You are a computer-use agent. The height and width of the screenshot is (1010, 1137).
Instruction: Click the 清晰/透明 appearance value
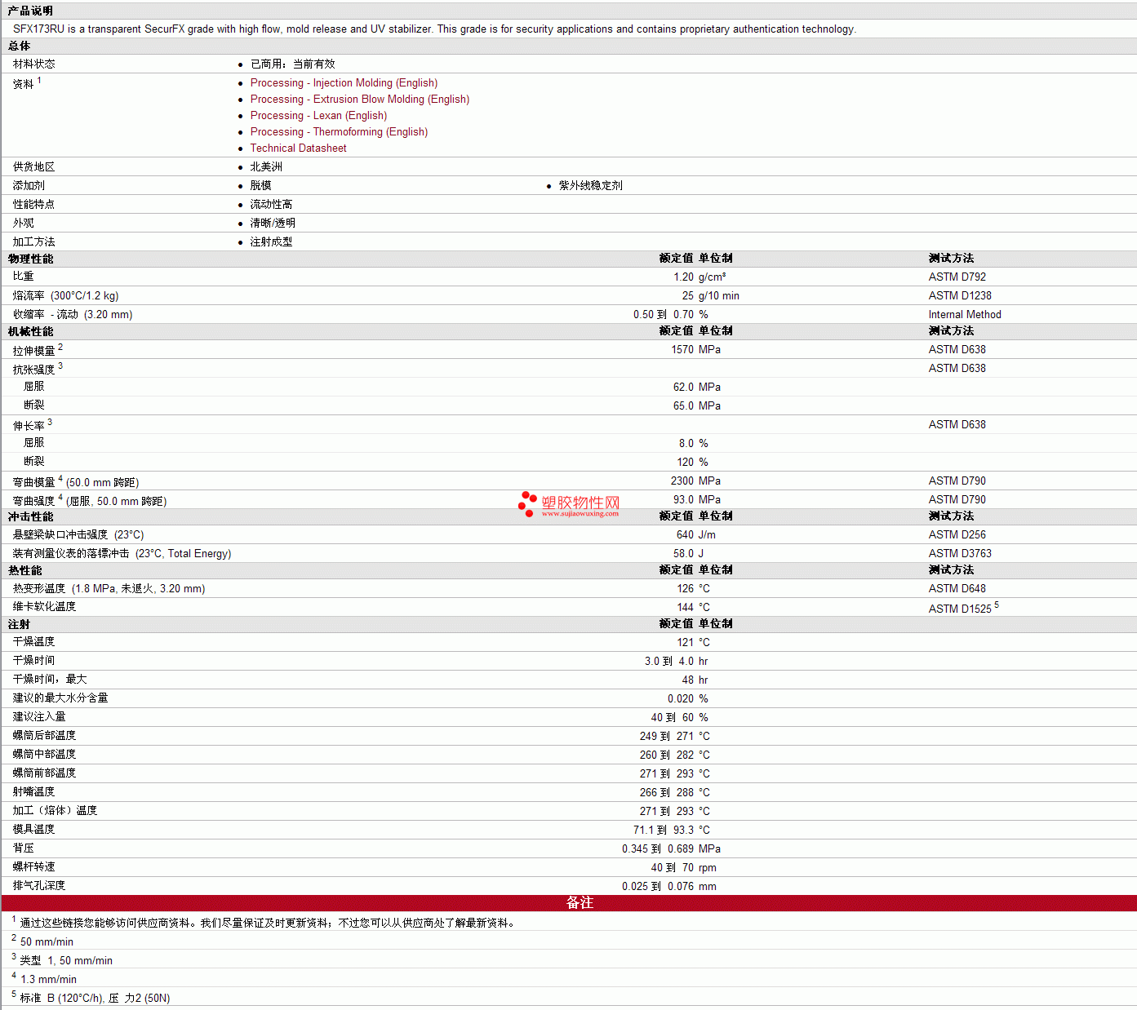coord(273,224)
